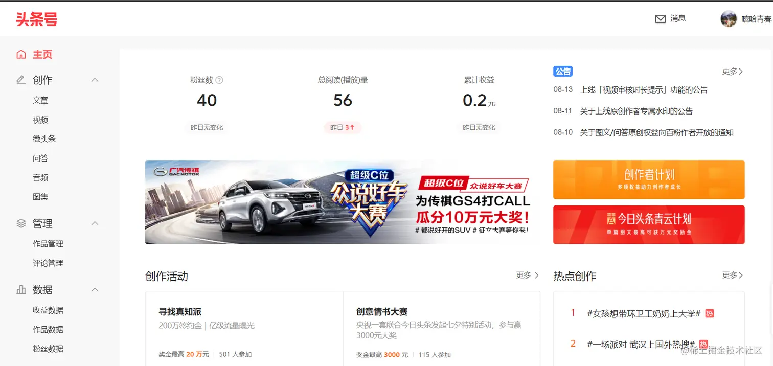Click the 公告 blue badge
This screenshot has height=366, width=773.
pos(563,72)
